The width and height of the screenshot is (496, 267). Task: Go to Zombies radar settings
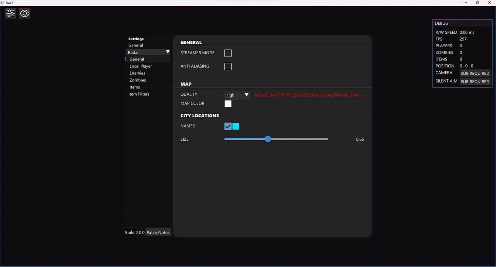point(138,80)
